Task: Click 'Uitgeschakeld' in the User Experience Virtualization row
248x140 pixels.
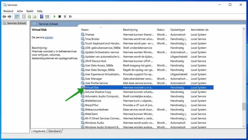Action: [x=179, y=74]
